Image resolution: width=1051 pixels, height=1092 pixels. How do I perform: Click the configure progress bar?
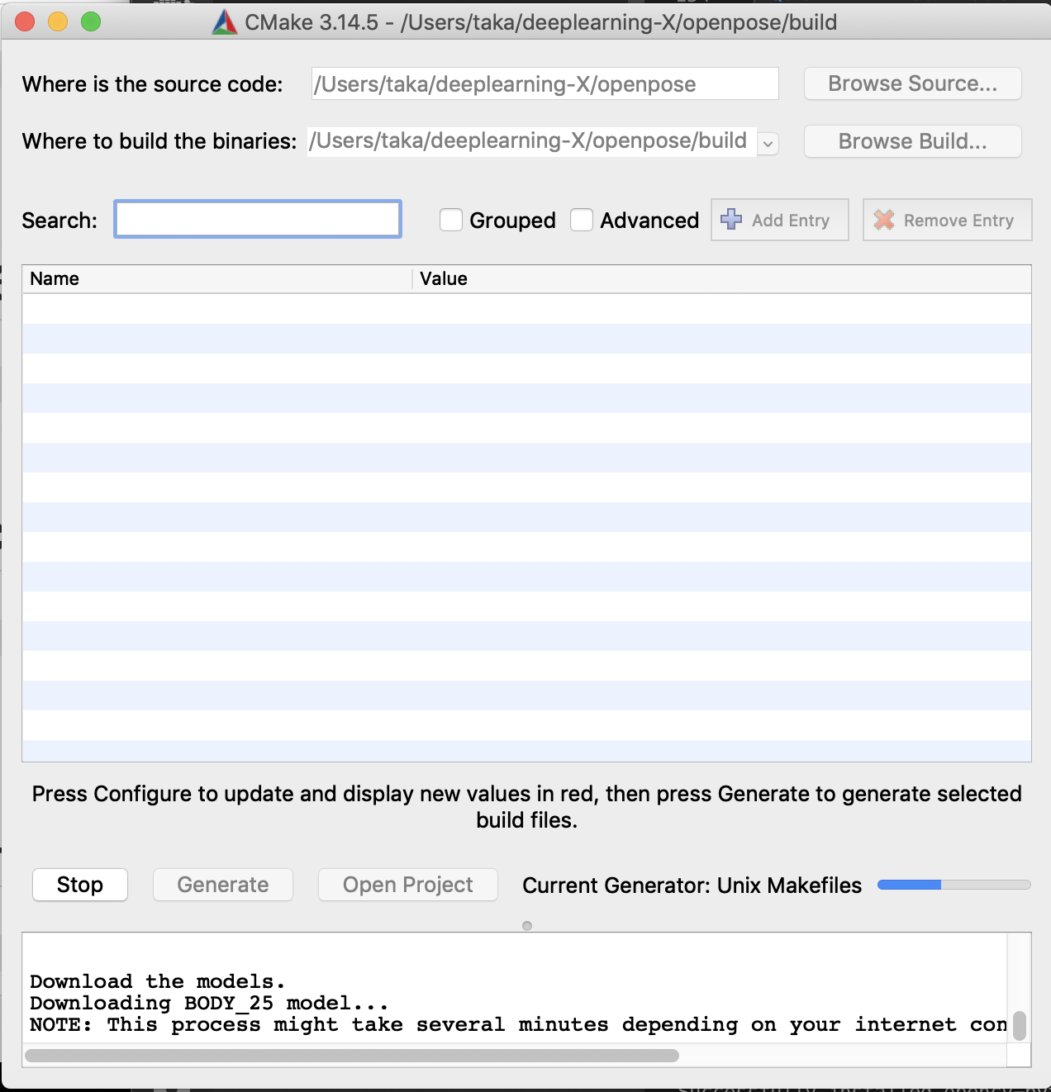pyautogui.click(x=954, y=885)
